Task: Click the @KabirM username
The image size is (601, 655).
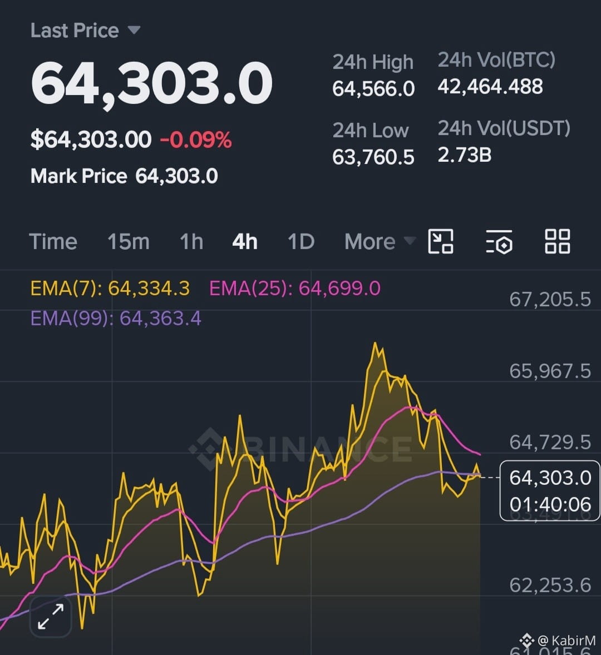Action: [x=566, y=641]
